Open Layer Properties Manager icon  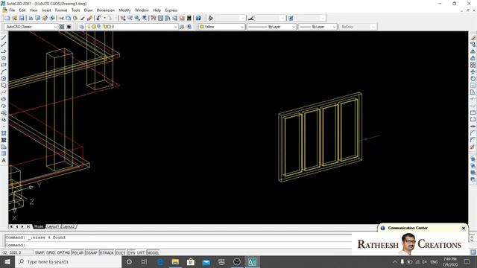[81, 27]
